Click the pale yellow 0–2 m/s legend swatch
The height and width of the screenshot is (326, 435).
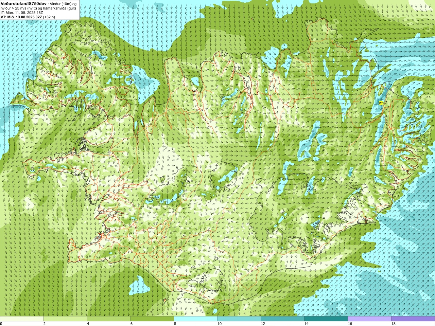(22, 319)
